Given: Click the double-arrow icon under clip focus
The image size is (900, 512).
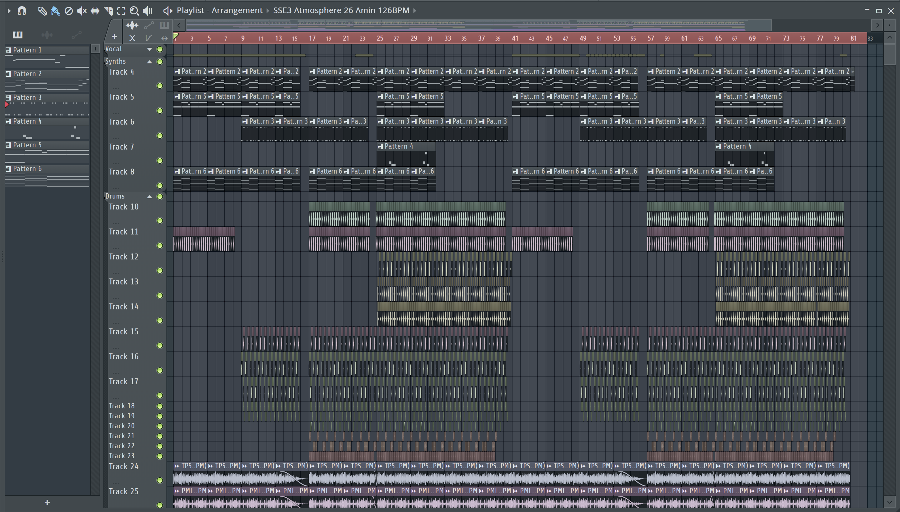Looking at the screenshot, I should click(x=164, y=38).
